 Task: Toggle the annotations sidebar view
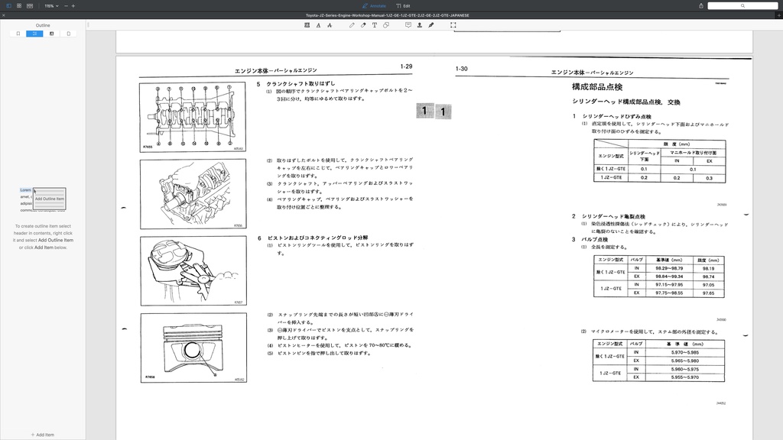pyautogui.click(x=51, y=33)
